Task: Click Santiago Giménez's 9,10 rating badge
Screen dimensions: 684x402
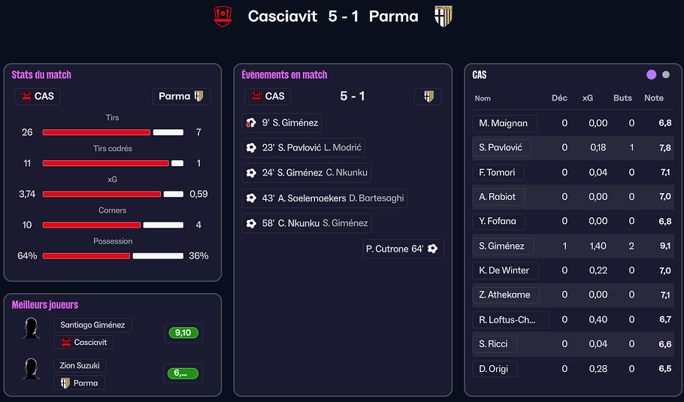Action: coord(183,333)
